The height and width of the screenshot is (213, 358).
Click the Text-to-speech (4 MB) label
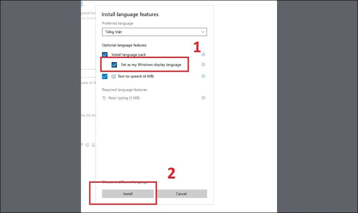point(136,76)
